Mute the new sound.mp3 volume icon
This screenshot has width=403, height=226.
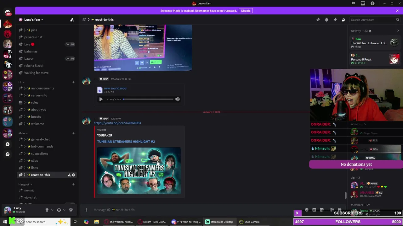178,99
